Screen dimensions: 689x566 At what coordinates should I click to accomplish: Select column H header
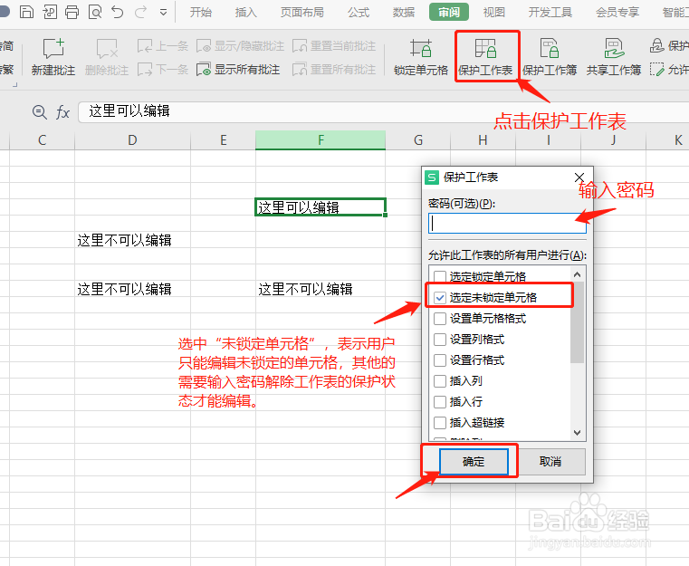(x=483, y=140)
